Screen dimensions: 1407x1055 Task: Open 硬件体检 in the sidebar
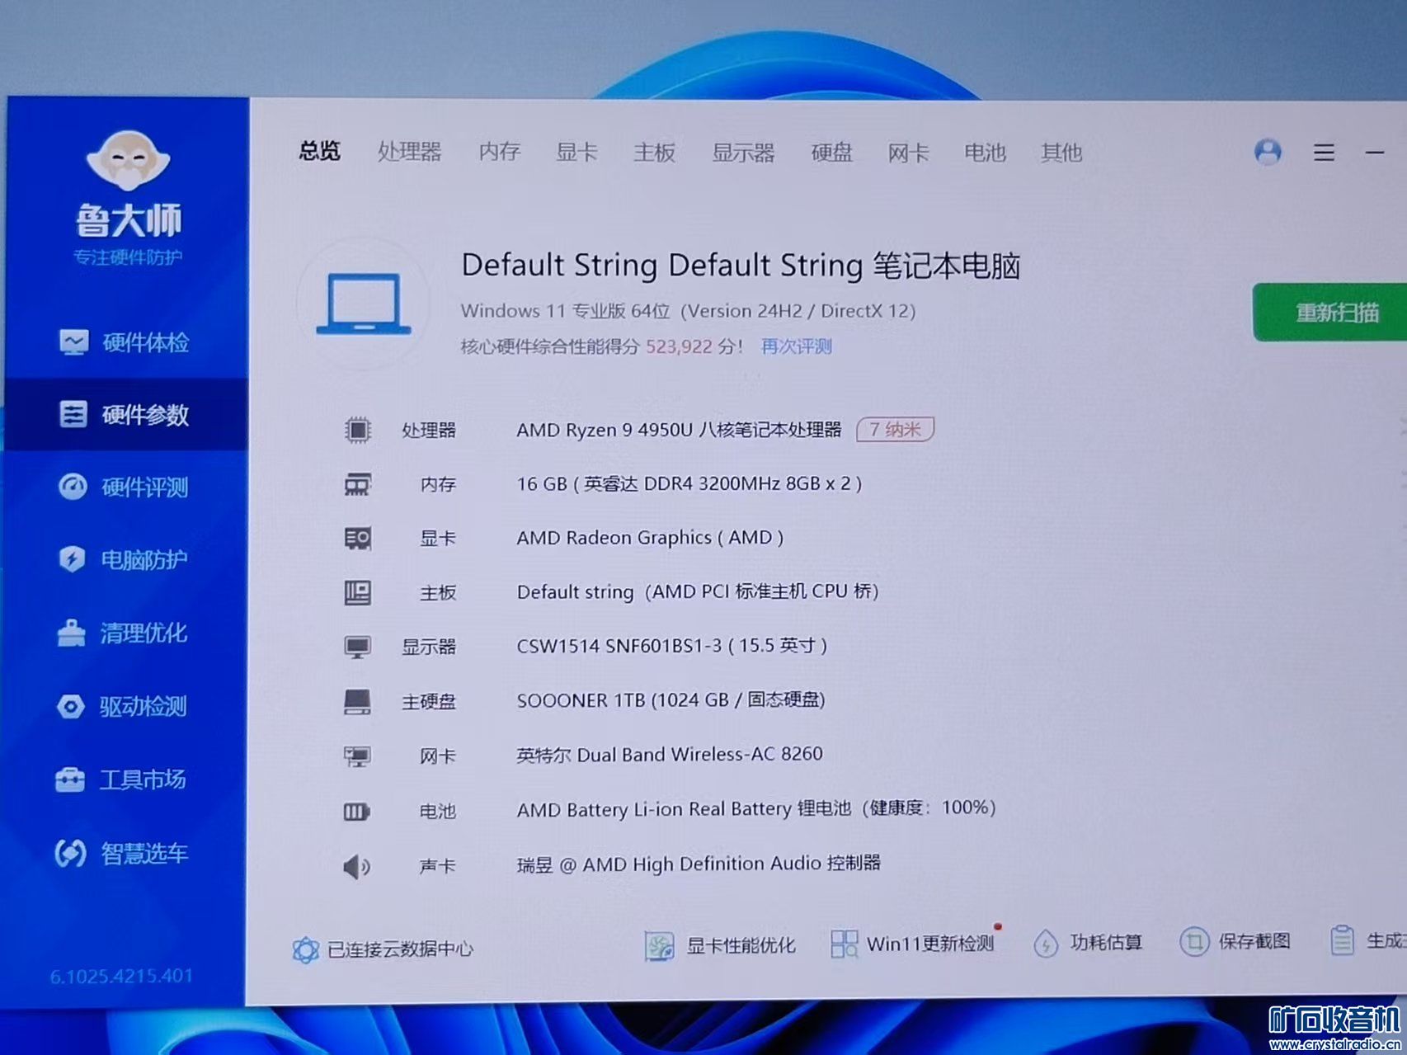[125, 341]
